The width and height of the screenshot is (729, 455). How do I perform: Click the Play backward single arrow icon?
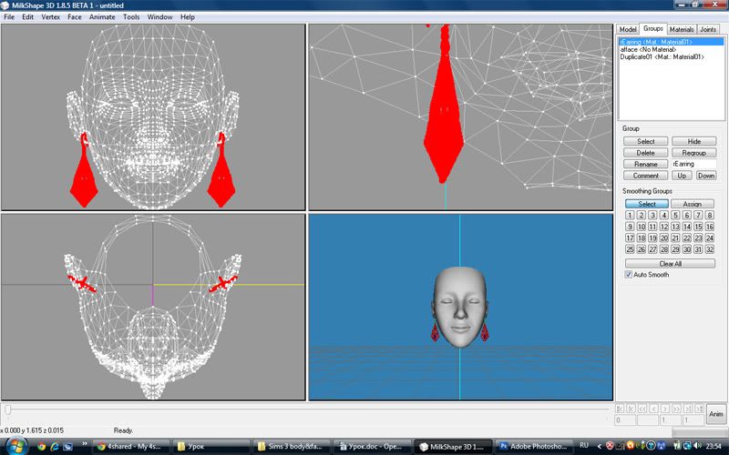[653, 409]
